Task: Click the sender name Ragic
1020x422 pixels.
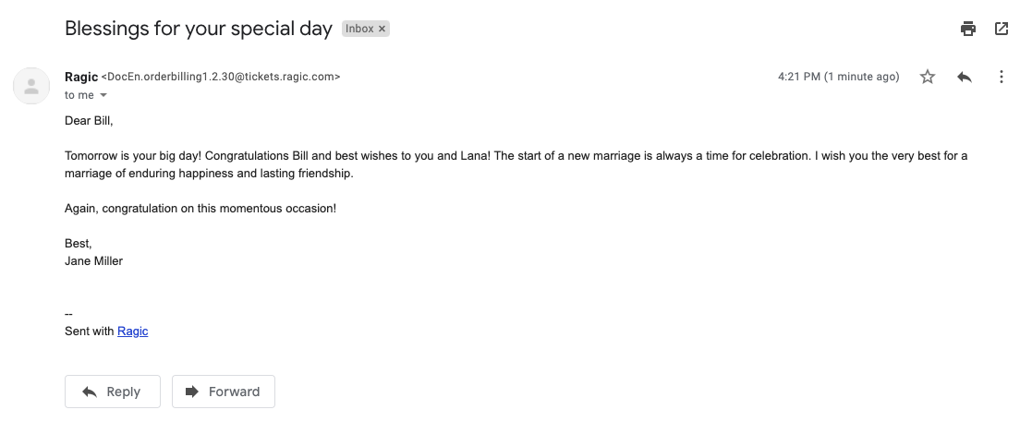Action: (x=81, y=77)
